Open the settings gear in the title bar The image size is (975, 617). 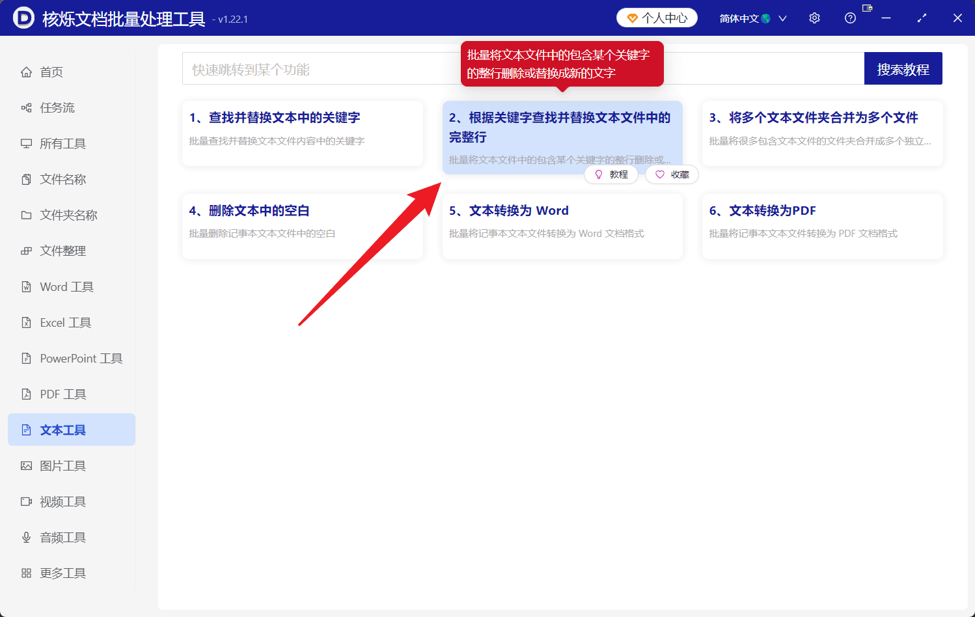pos(814,18)
